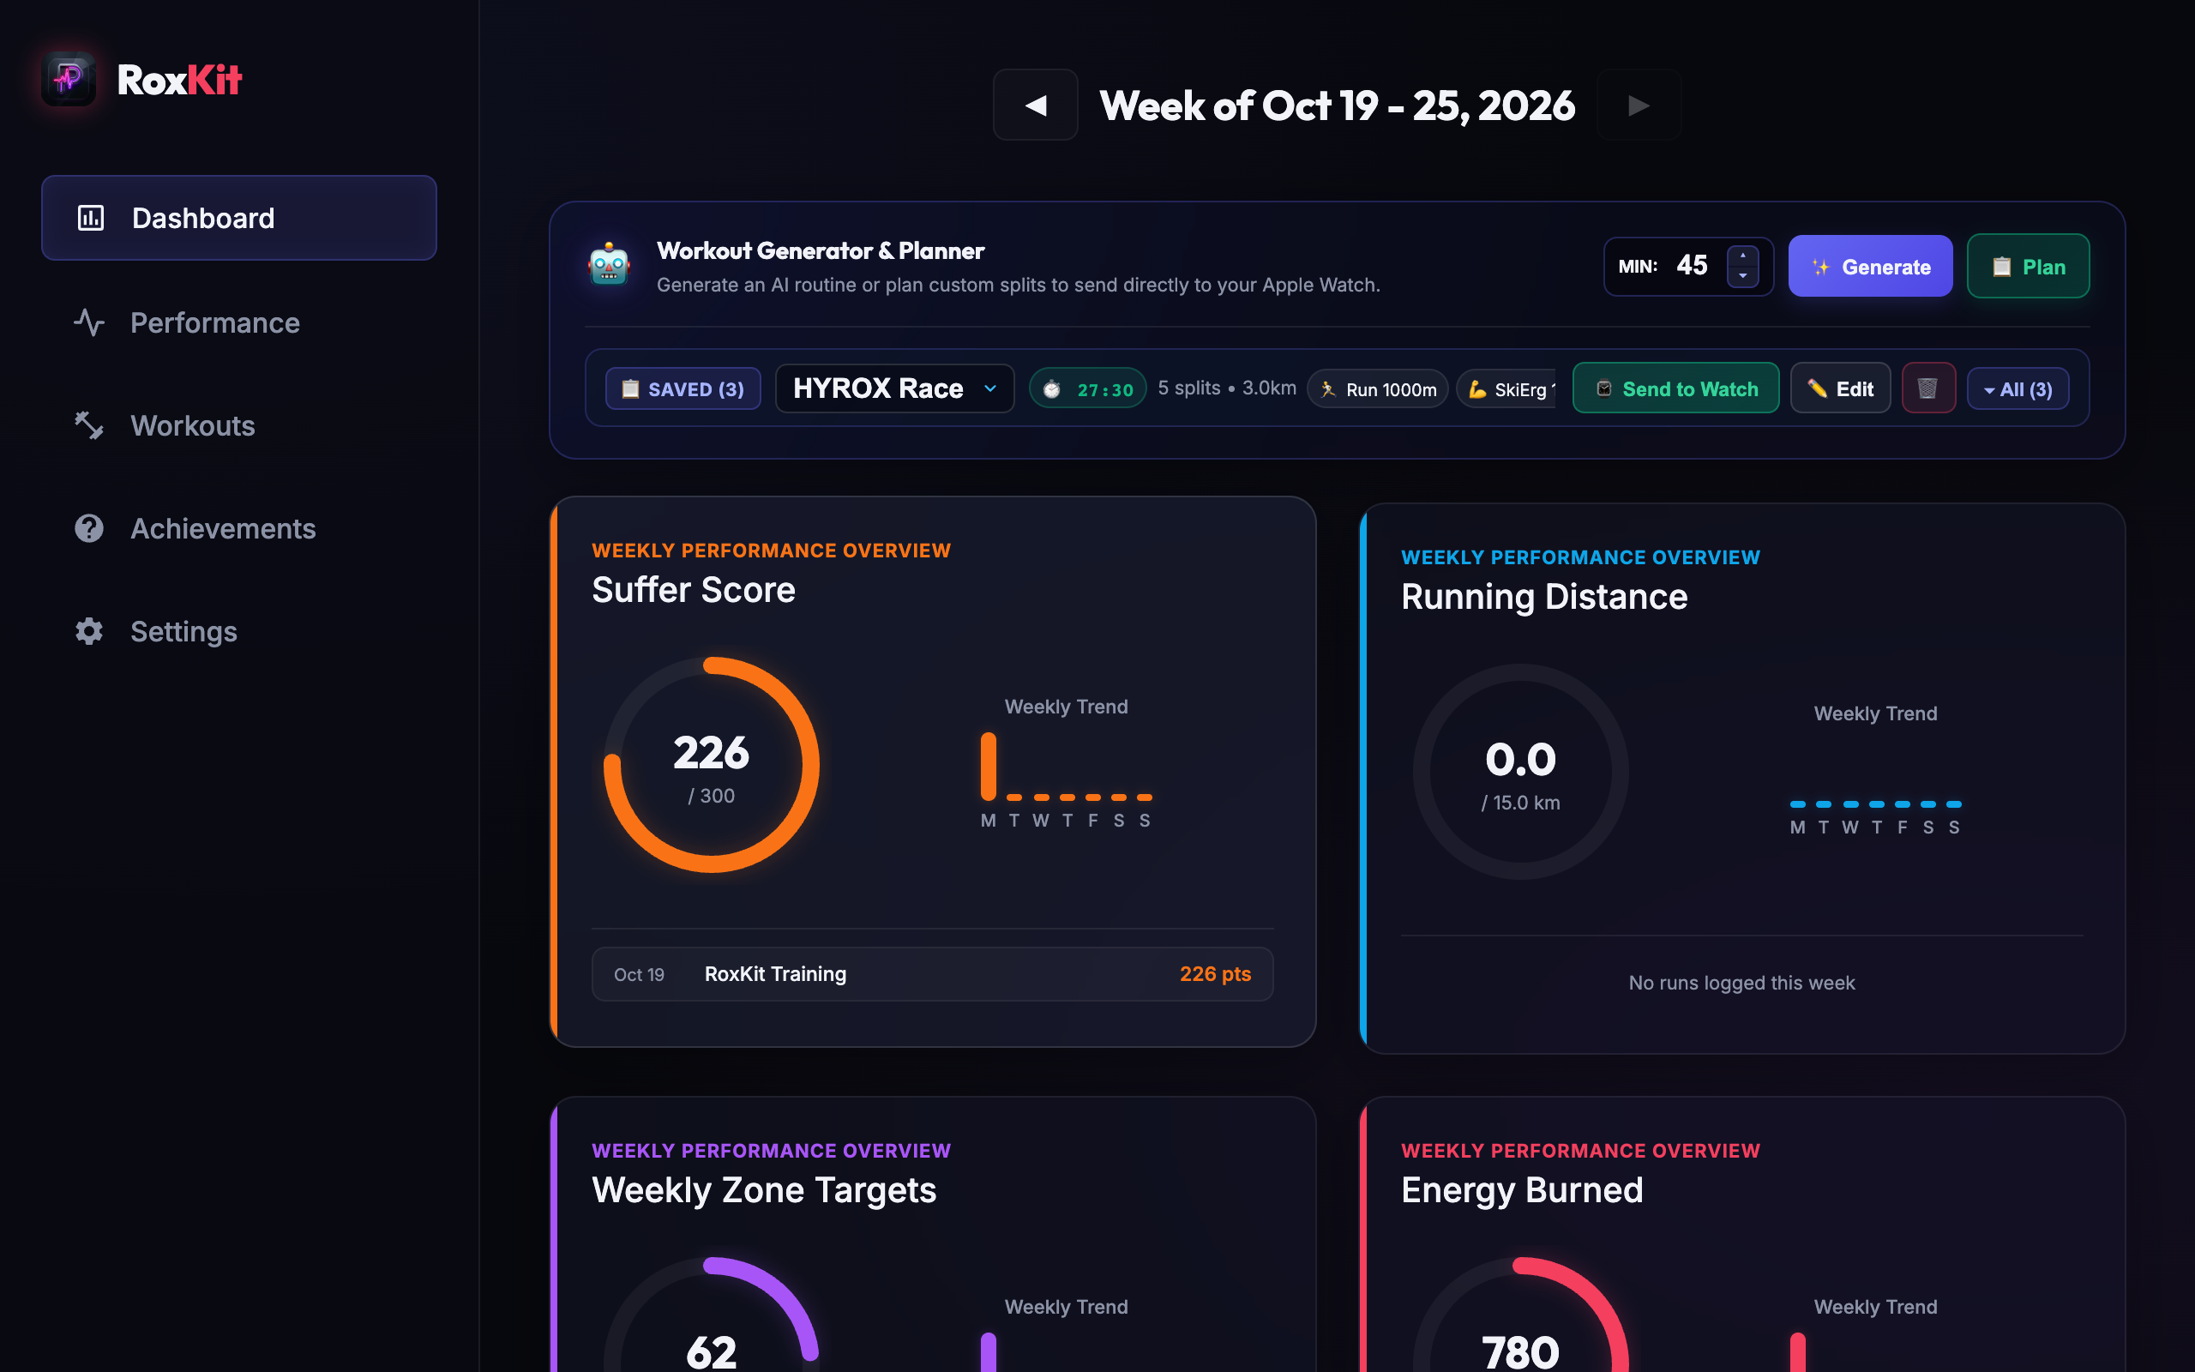Open the Achievements section
Viewport: 2195px width, 1372px height.
pos(238,528)
